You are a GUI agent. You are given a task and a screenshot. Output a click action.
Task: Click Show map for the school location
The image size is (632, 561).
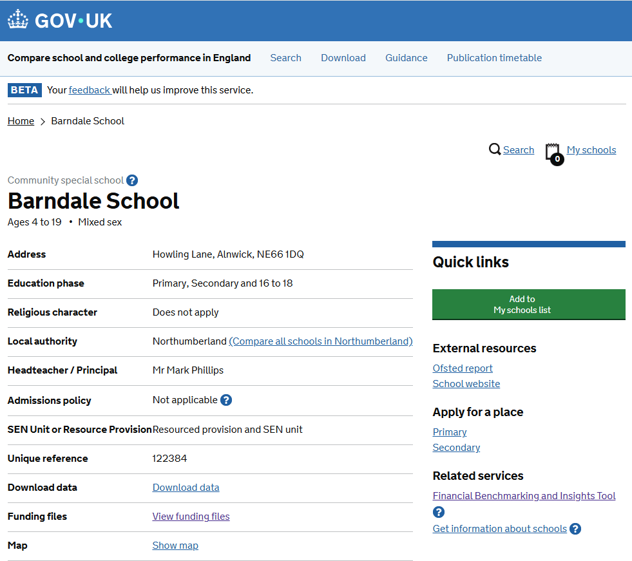pos(175,545)
